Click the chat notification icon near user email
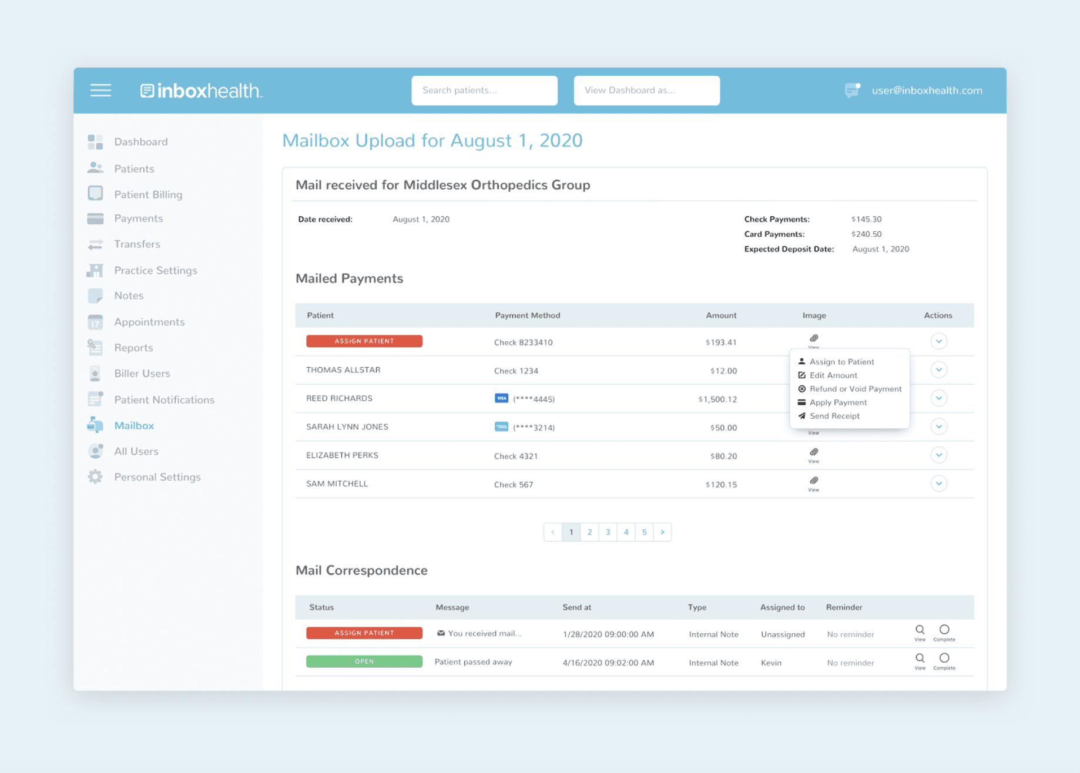Viewport: 1080px width, 773px height. tap(853, 90)
